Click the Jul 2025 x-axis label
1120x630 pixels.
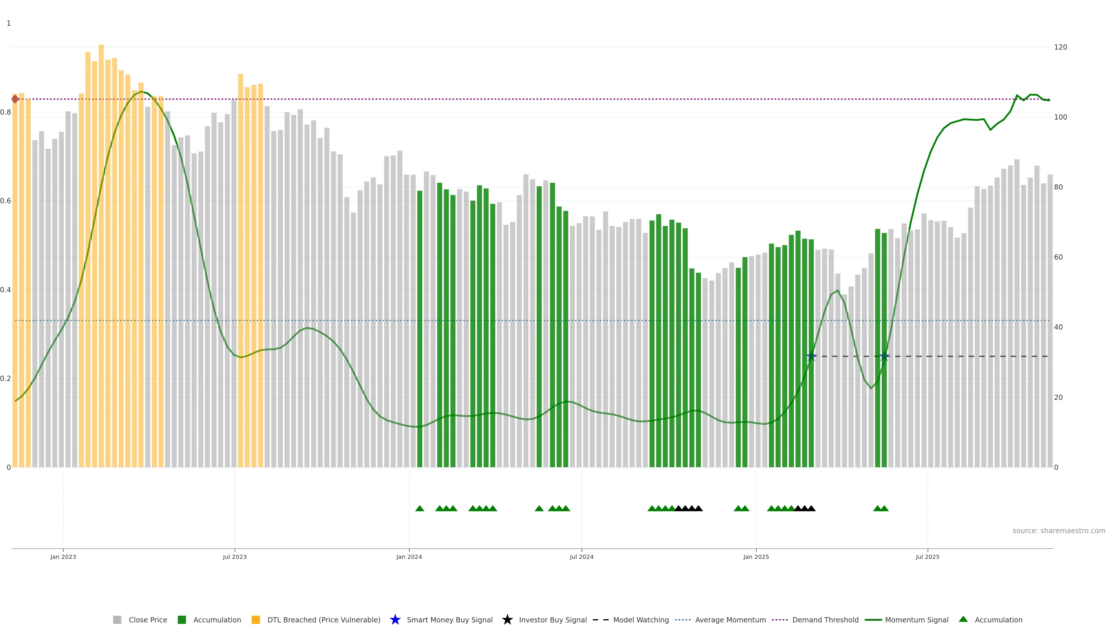tap(928, 556)
